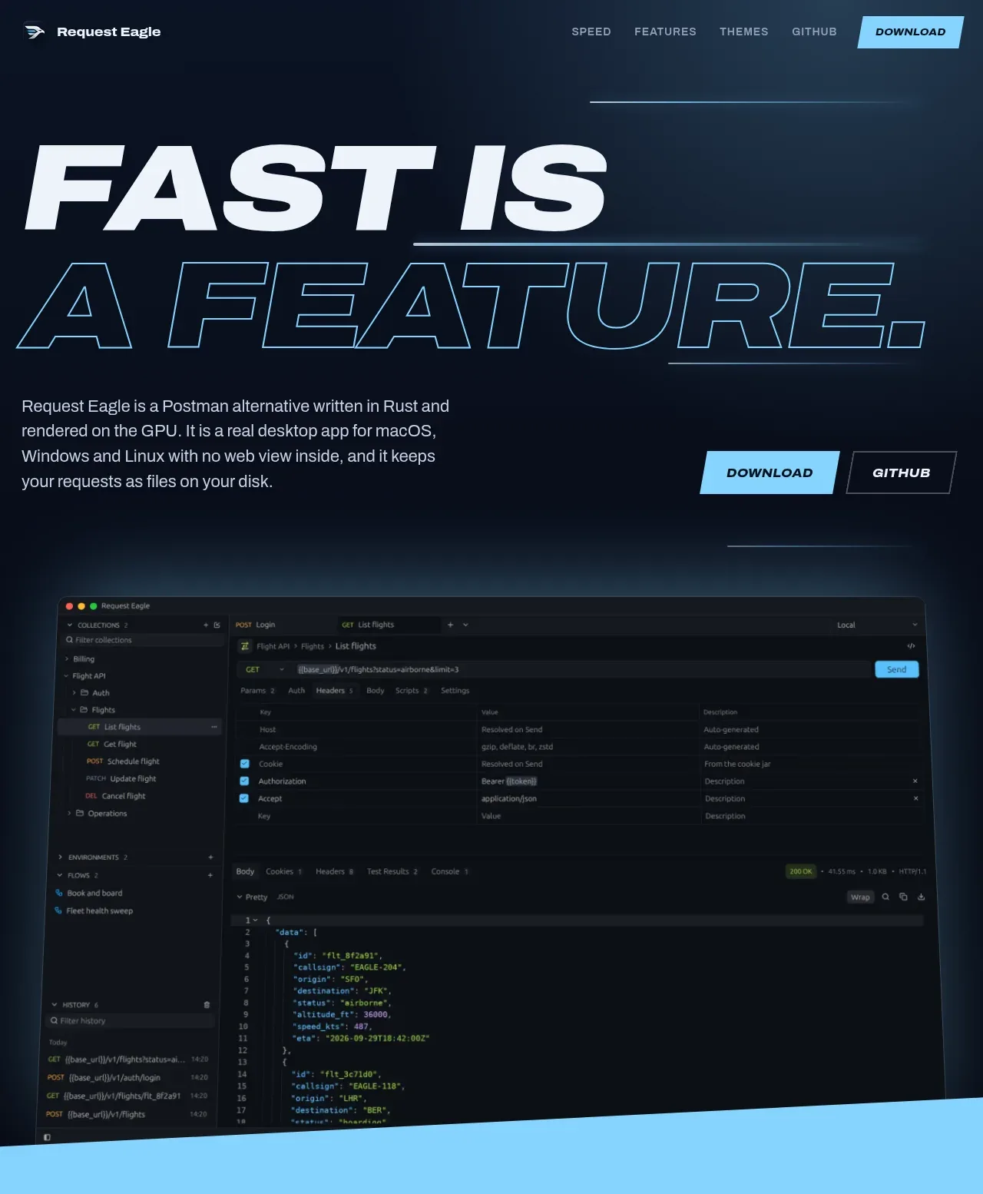
Task: Open the Themes navigation link
Action: [744, 32]
